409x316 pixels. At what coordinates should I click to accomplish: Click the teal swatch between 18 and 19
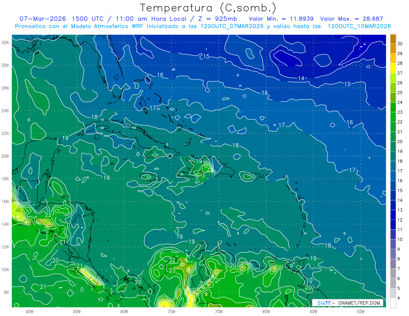(393, 156)
